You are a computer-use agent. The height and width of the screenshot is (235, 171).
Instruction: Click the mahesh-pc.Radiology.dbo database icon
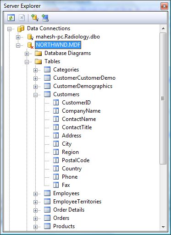point(30,37)
